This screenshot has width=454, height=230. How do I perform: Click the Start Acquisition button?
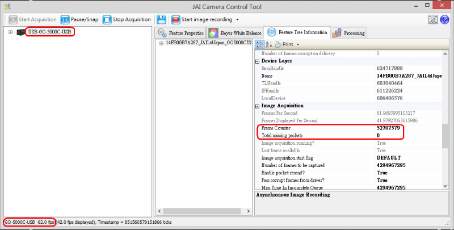[x=32, y=19]
